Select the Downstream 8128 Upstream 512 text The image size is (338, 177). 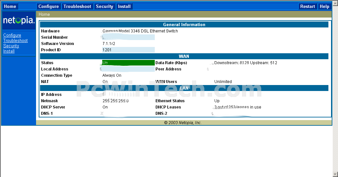pyautogui.click(x=245, y=63)
